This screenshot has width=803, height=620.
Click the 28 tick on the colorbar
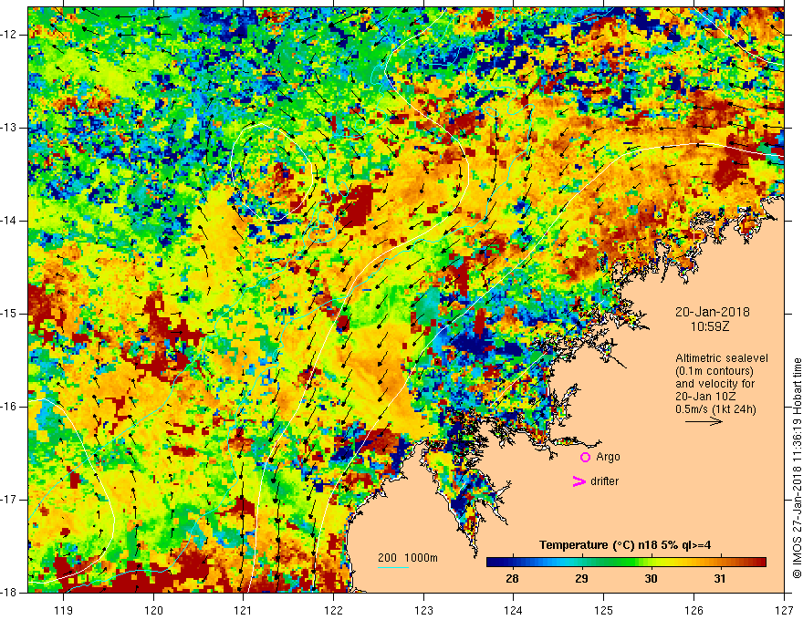tap(512, 579)
